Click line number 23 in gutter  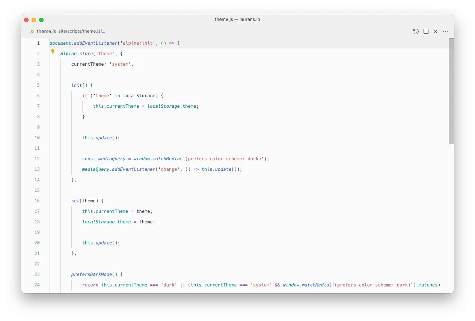pyautogui.click(x=37, y=274)
